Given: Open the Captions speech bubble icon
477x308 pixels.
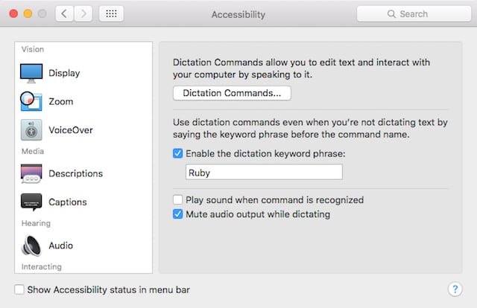Looking at the screenshot, I should tap(31, 202).
